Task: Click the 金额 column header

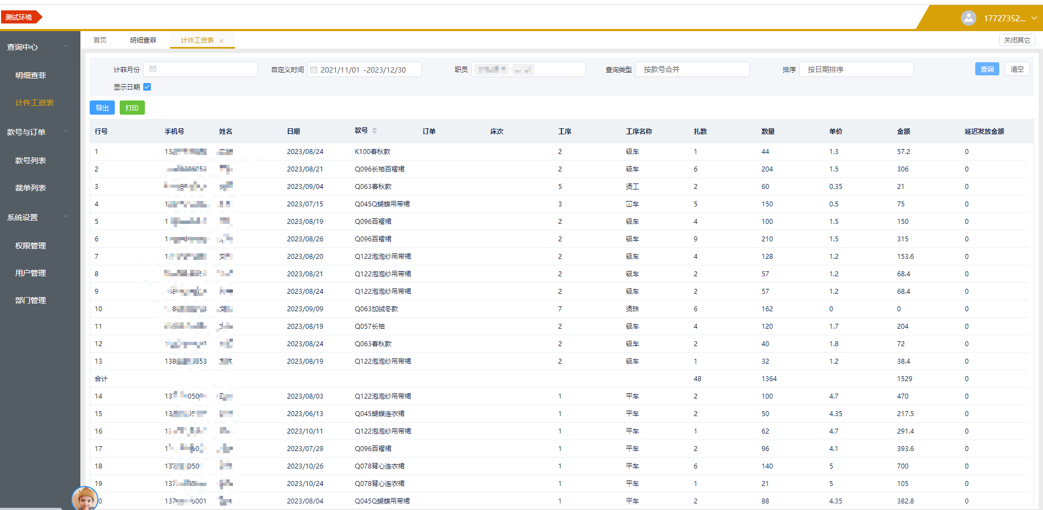Action: click(904, 131)
